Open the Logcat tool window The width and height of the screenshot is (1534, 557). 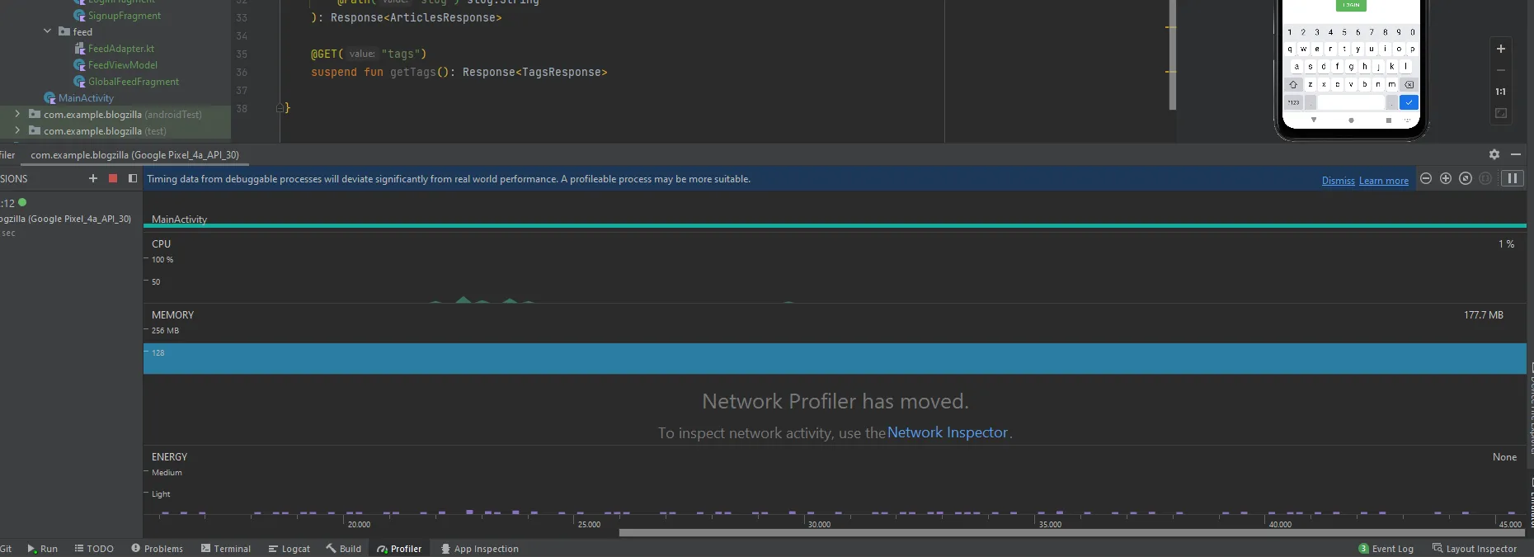pyautogui.click(x=289, y=549)
